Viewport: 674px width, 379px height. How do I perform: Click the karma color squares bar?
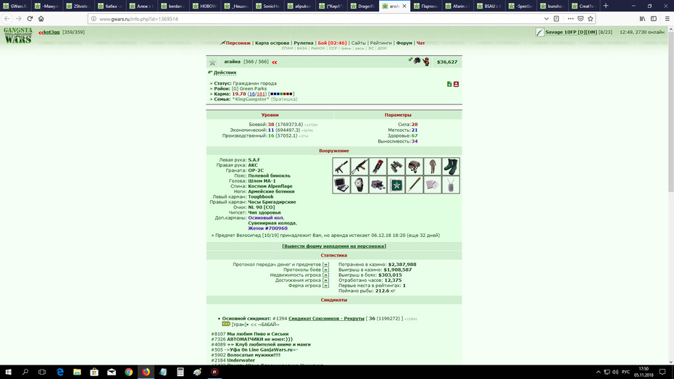281,94
